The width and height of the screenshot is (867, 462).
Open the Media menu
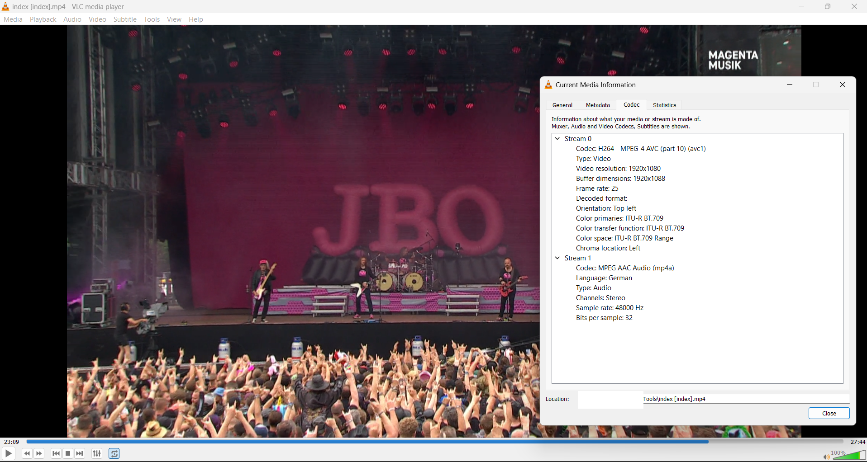13,19
